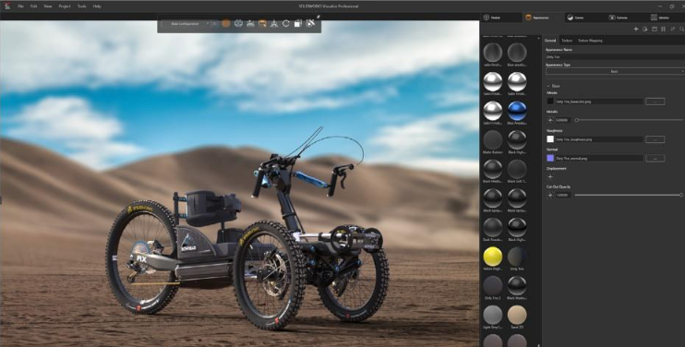
Task: Click the browse button for Roughness texture
Action: (x=655, y=139)
